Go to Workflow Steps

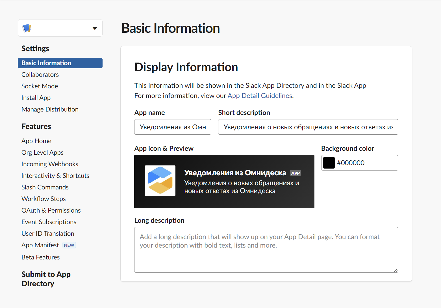tap(44, 199)
